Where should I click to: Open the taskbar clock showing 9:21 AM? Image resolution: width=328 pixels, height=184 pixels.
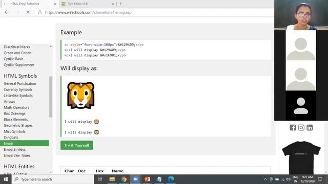pyautogui.click(x=307, y=179)
